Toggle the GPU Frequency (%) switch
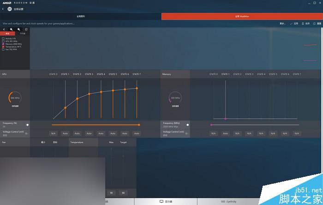 [x=27, y=125]
